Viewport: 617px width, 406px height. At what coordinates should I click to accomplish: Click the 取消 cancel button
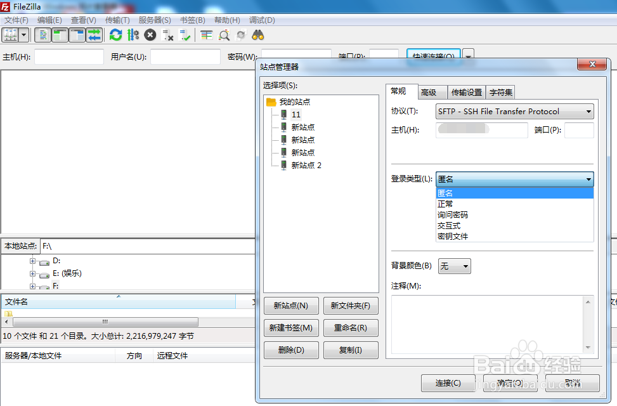pos(573,383)
